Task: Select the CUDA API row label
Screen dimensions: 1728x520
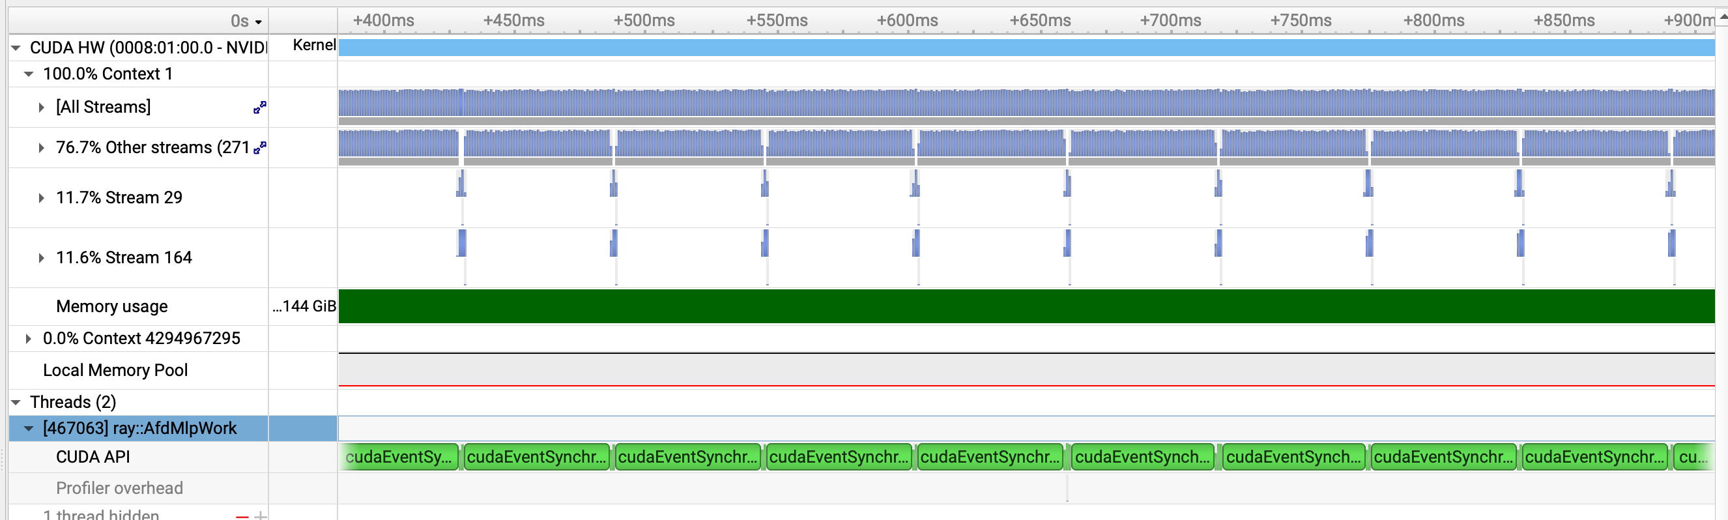Action: tap(93, 457)
